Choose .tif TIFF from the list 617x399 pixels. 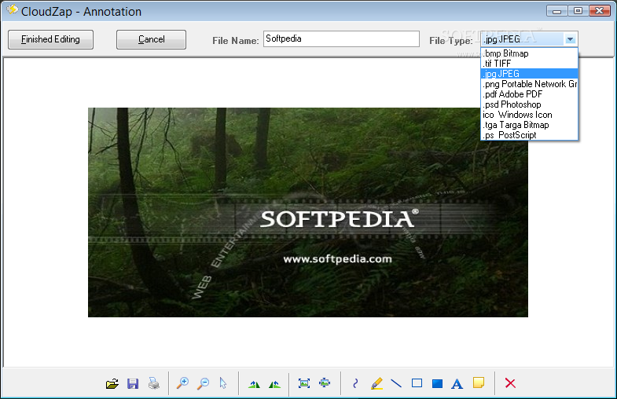pos(529,64)
